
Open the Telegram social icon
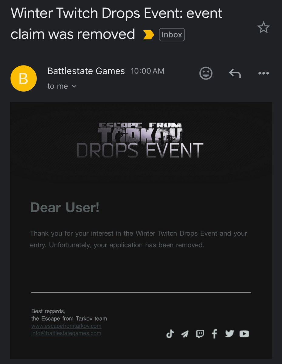pyautogui.click(x=185, y=334)
